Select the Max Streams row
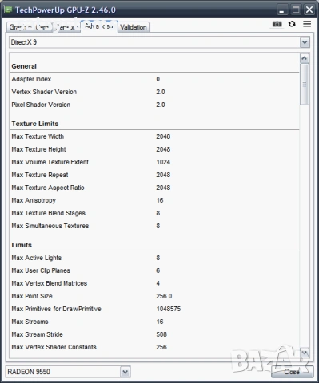 154,322
